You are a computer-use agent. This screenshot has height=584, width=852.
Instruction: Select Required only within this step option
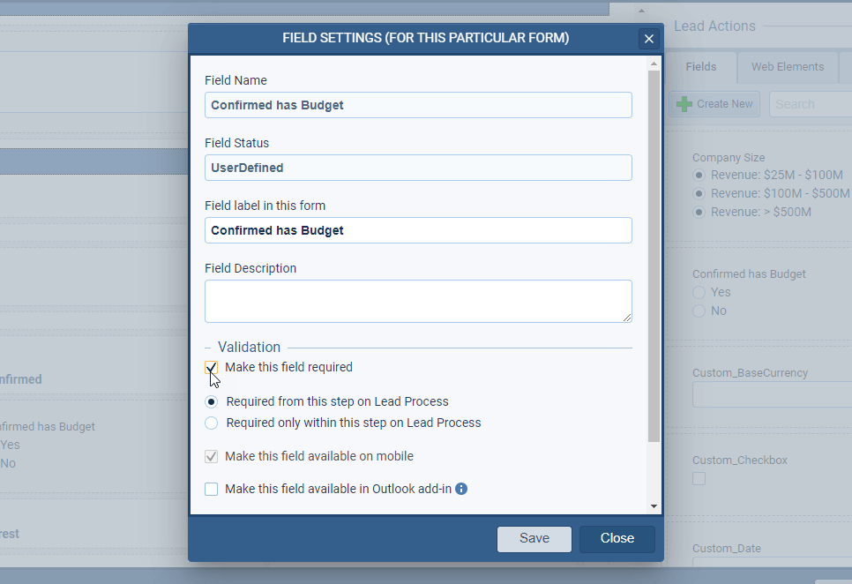(x=212, y=423)
